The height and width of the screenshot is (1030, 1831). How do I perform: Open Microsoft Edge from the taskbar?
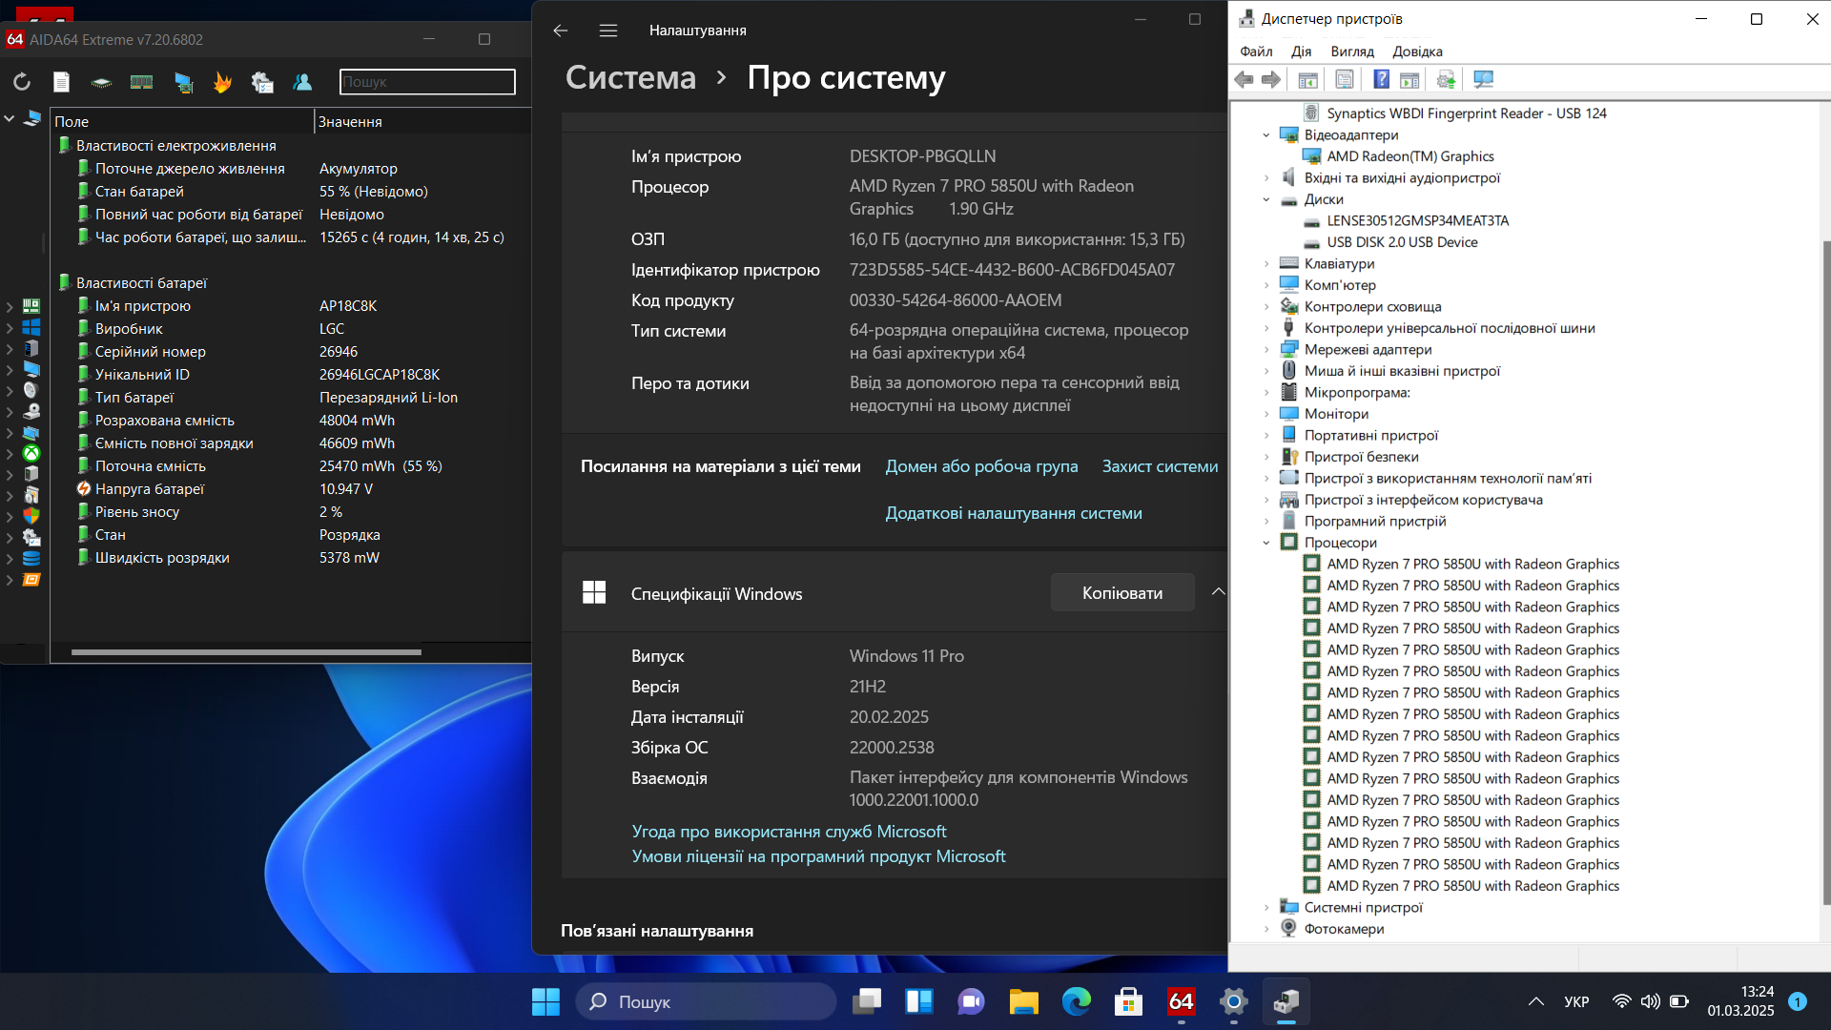(x=1076, y=1001)
